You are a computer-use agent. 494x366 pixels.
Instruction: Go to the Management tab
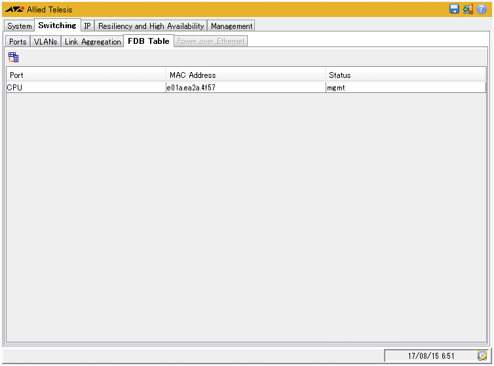click(x=231, y=26)
